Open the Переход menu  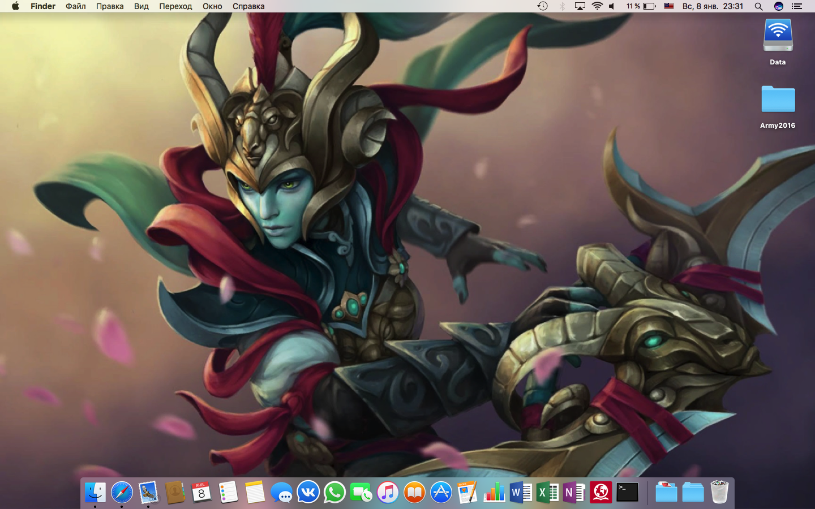[175, 6]
